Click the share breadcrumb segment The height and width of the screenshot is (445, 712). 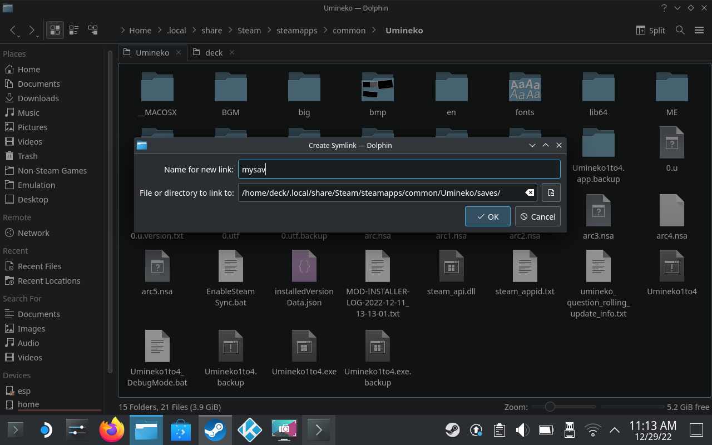tap(211, 31)
